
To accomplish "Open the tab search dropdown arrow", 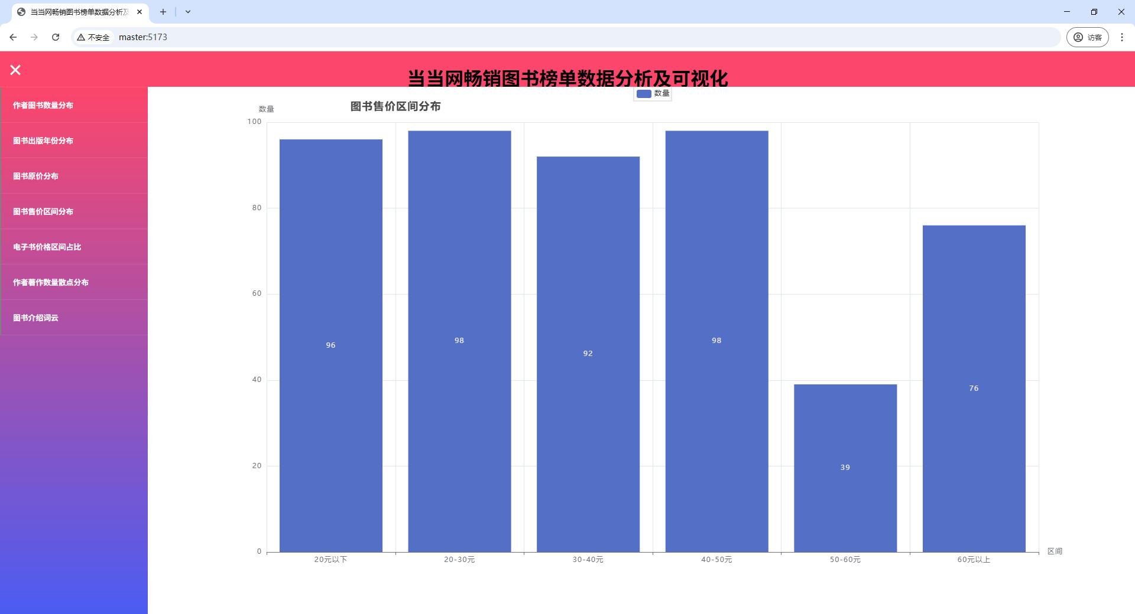I will pyautogui.click(x=188, y=12).
